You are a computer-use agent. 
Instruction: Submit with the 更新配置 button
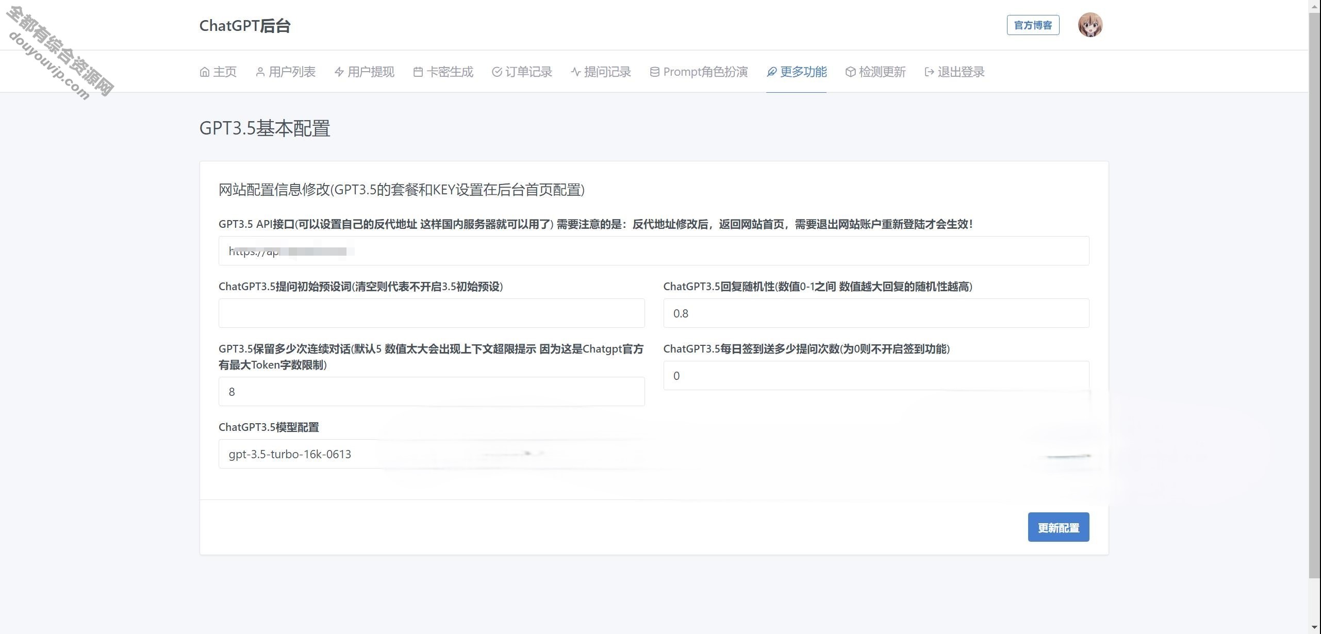pos(1059,527)
